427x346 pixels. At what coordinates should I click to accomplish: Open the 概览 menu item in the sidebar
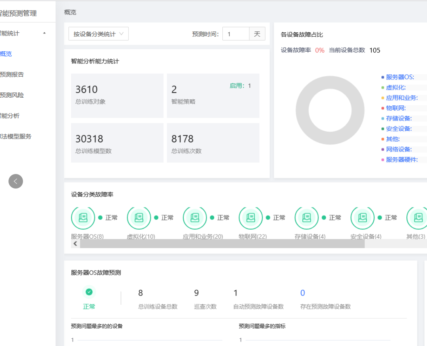6,54
